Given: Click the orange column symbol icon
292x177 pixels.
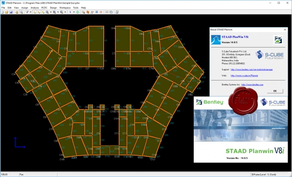Looking at the screenshot, I should coord(88,12).
